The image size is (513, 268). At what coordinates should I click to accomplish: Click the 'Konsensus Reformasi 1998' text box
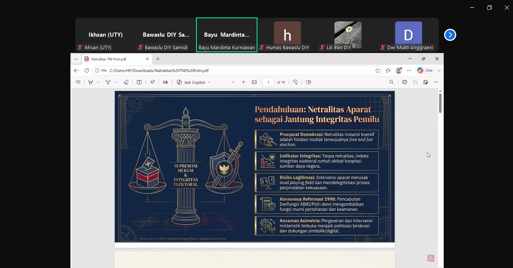coord(317,204)
